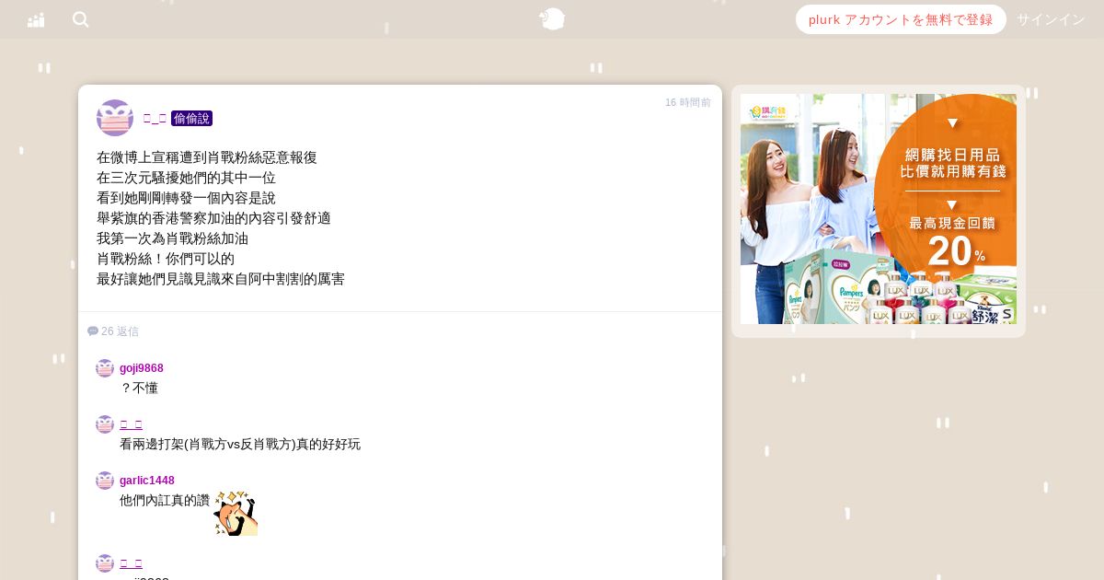Viewport: 1104px width, 580px height.
Task: Open the timeline stats icon in header
Action: (36, 19)
